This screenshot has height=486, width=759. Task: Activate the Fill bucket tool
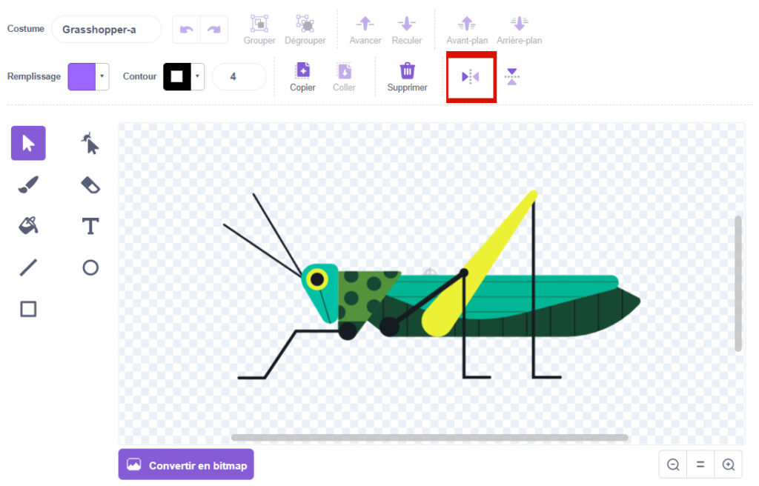pyautogui.click(x=28, y=225)
